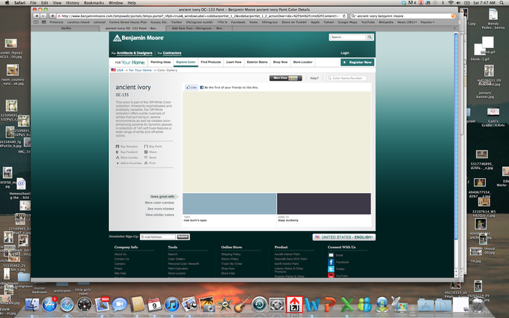Click Facebook icon in Connect With Us
Image resolution: width=509 pixels, height=318 pixels.
(x=331, y=262)
